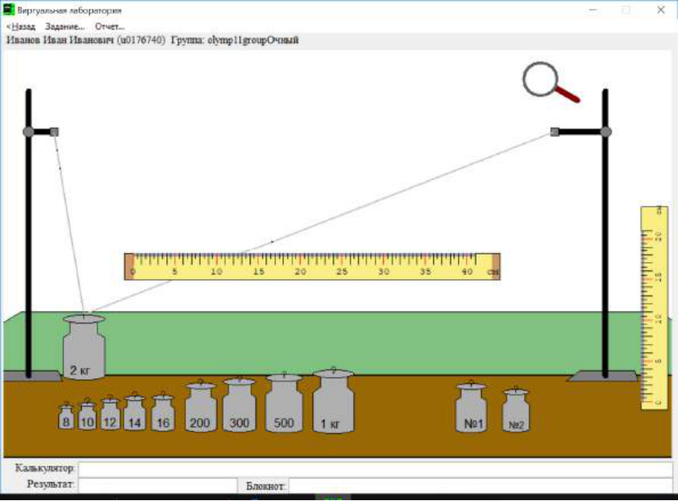Select the unknown weight №2
The height and width of the screenshot is (501, 678).
click(x=516, y=409)
